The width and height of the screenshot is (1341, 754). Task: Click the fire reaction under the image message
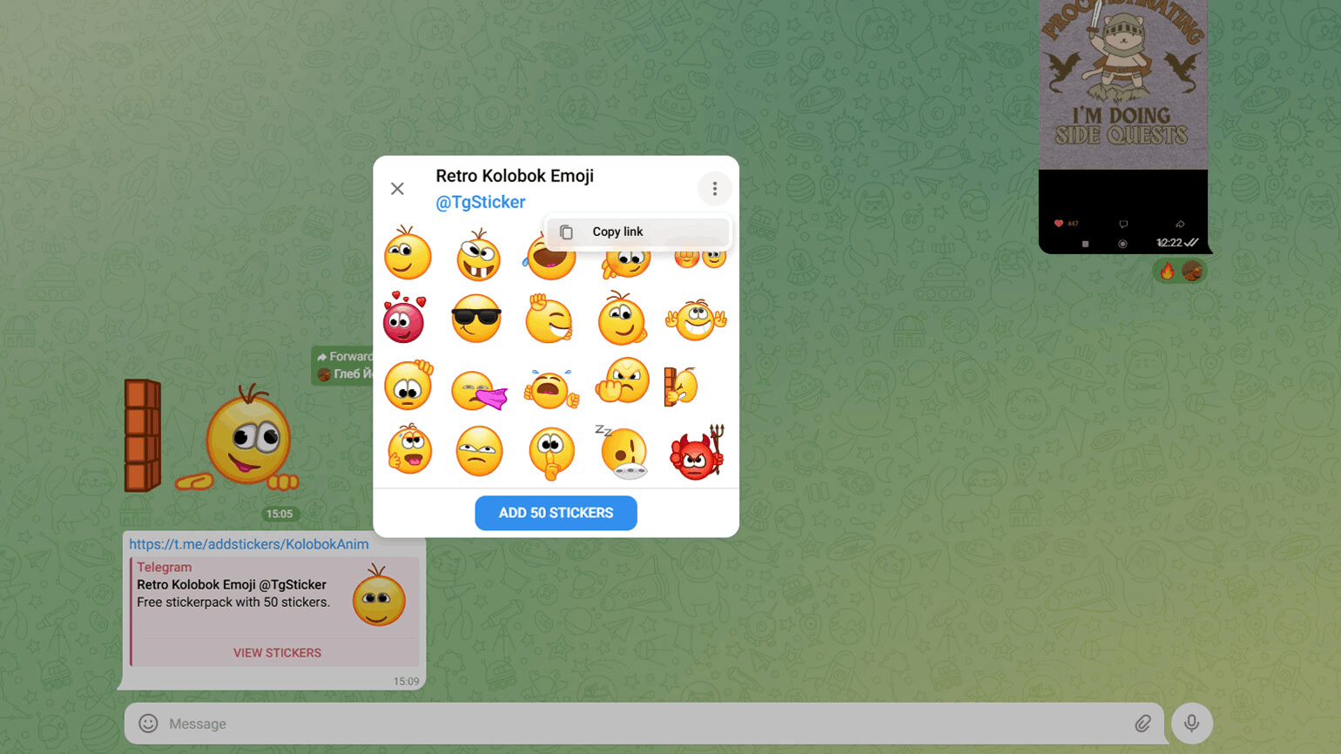point(1167,272)
